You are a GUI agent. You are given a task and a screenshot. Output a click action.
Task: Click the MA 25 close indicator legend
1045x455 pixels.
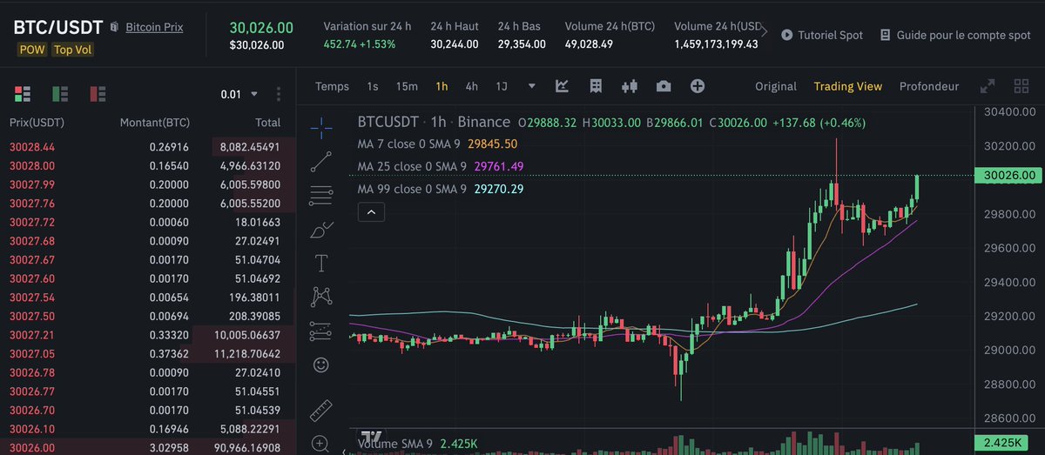pyautogui.click(x=442, y=166)
